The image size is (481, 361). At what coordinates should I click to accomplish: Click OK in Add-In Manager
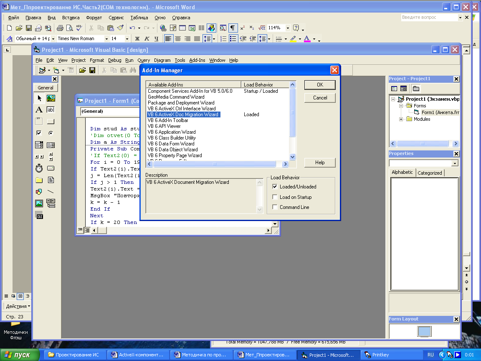click(320, 85)
